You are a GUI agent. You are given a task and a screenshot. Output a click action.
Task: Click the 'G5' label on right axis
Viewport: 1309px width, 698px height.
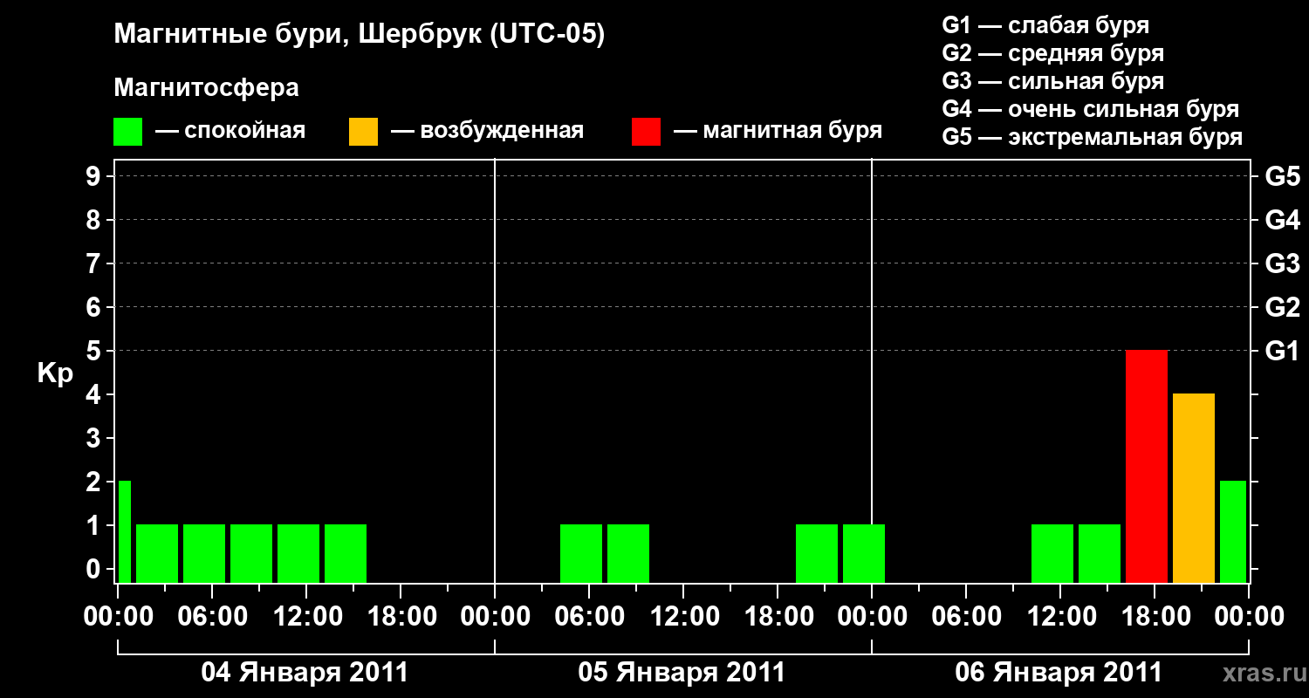[1282, 176]
